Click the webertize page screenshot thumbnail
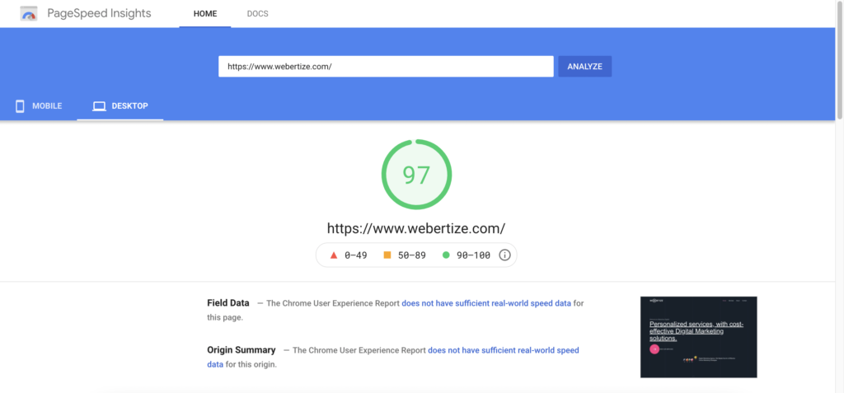 tap(699, 337)
